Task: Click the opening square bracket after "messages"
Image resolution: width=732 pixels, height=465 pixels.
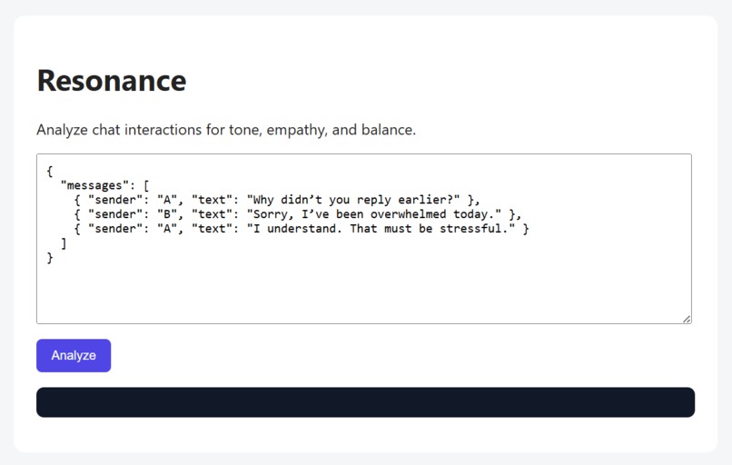Action: [146, 185]
